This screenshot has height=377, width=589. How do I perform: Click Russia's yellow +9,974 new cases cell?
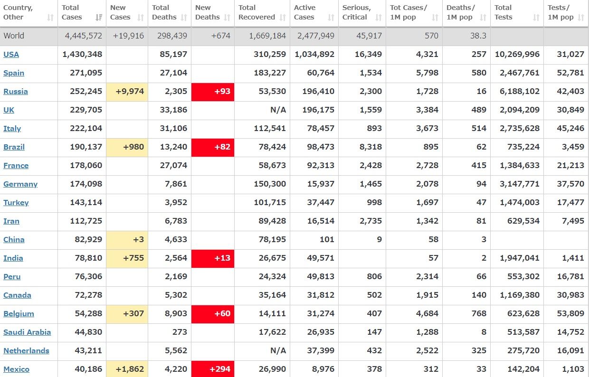coord(127,92)
